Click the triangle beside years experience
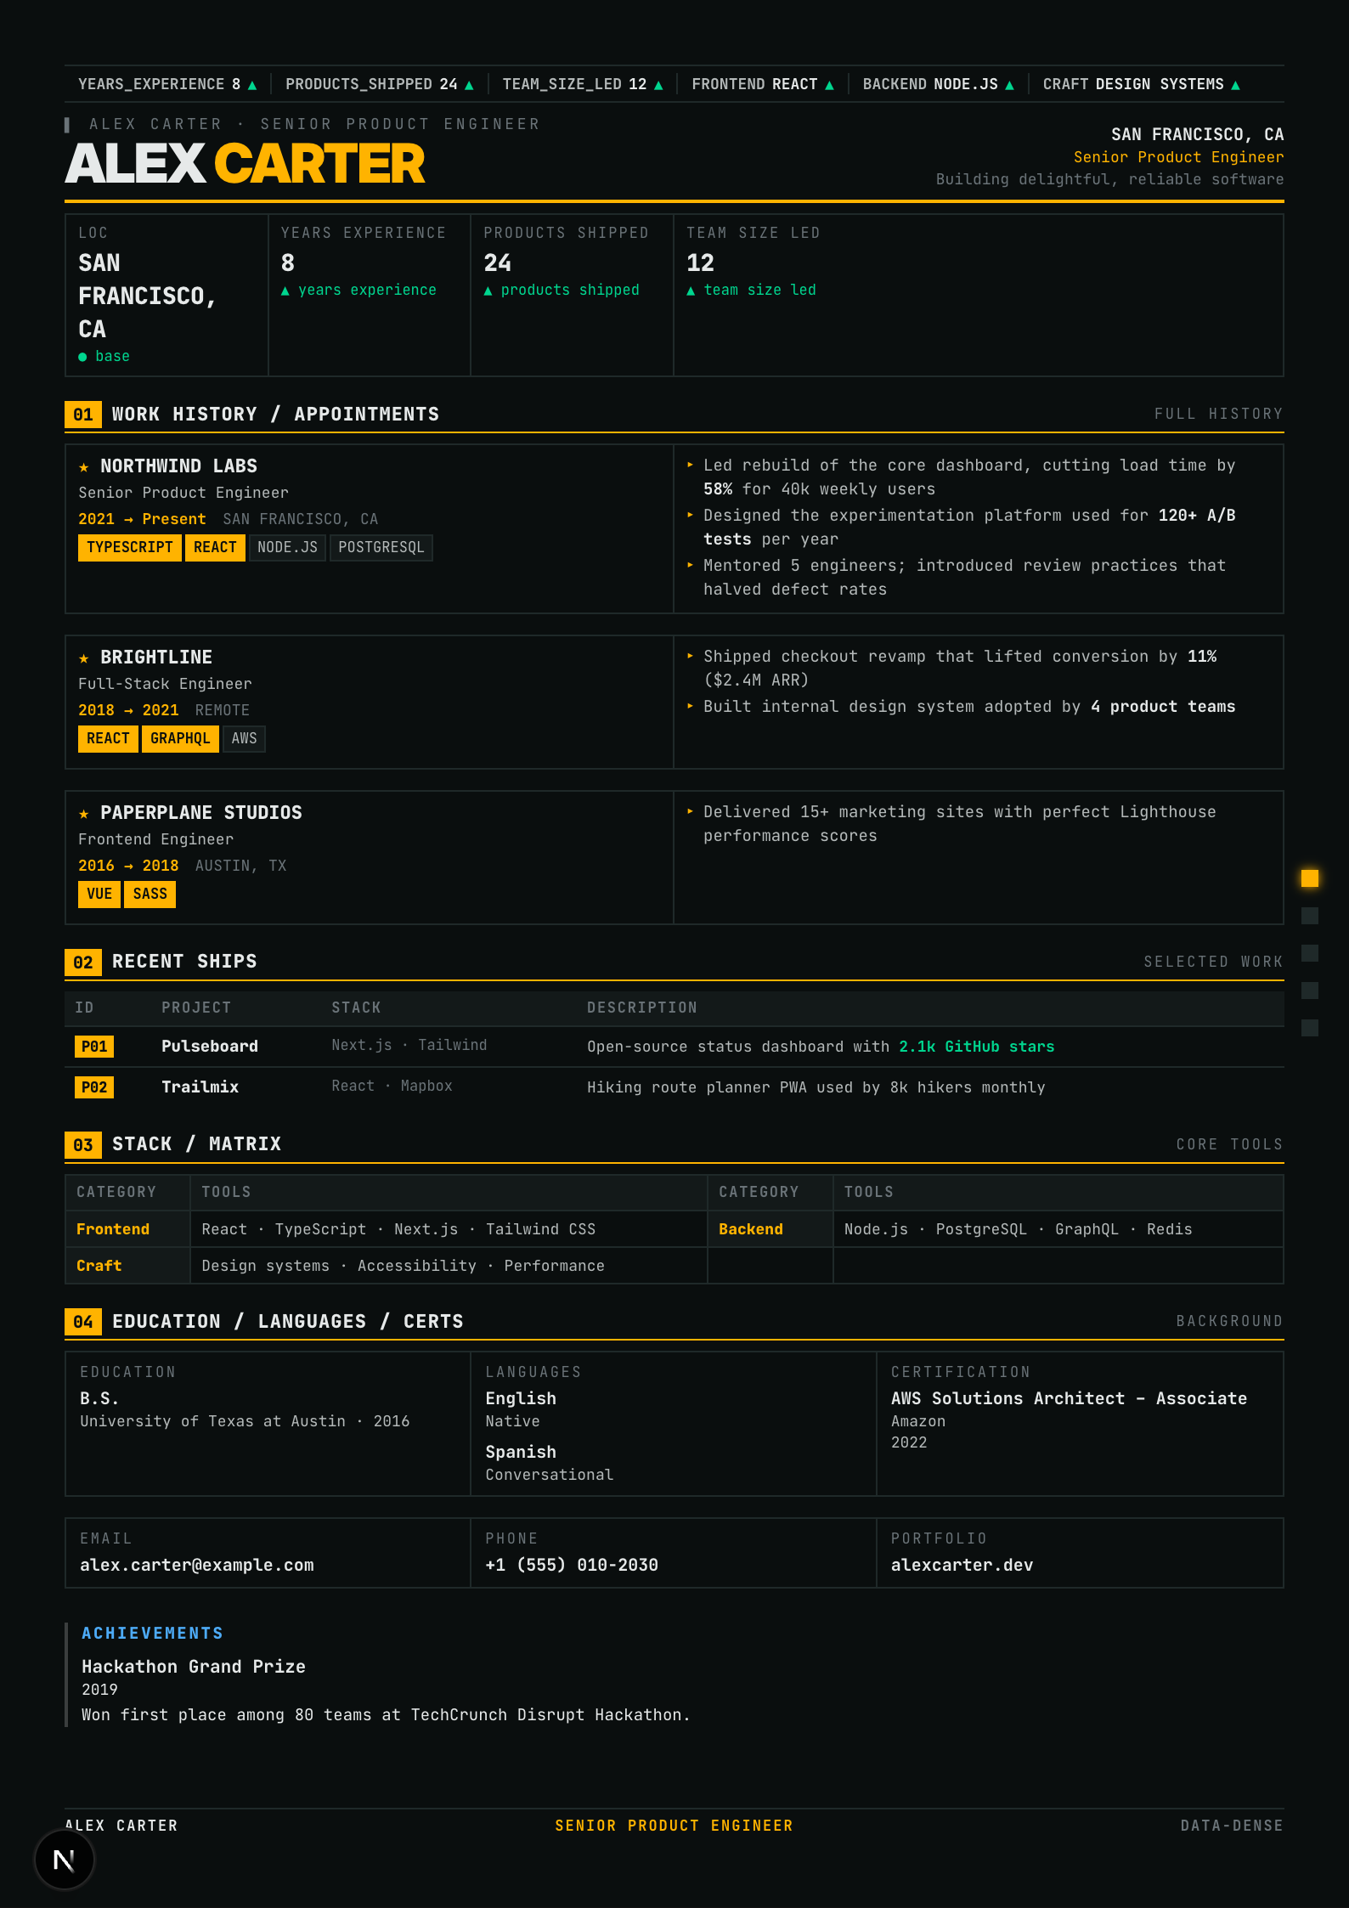 [x=285, y=291]
